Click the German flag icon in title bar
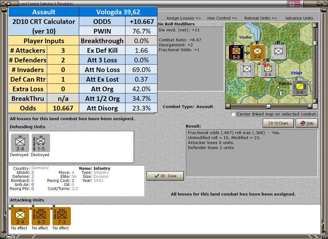This screenshot has height=239, width=328. click(x=293, y=3)
